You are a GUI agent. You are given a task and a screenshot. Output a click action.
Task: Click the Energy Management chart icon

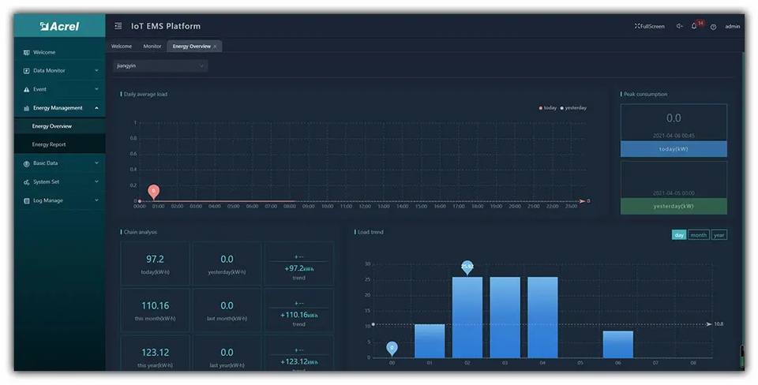tap(27, 108)
